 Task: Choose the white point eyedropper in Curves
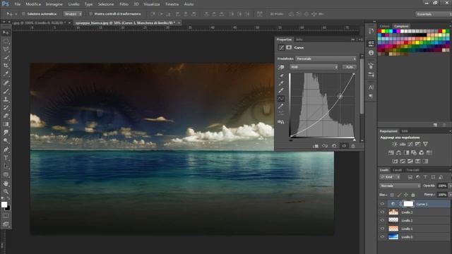(x=281, y=91)
